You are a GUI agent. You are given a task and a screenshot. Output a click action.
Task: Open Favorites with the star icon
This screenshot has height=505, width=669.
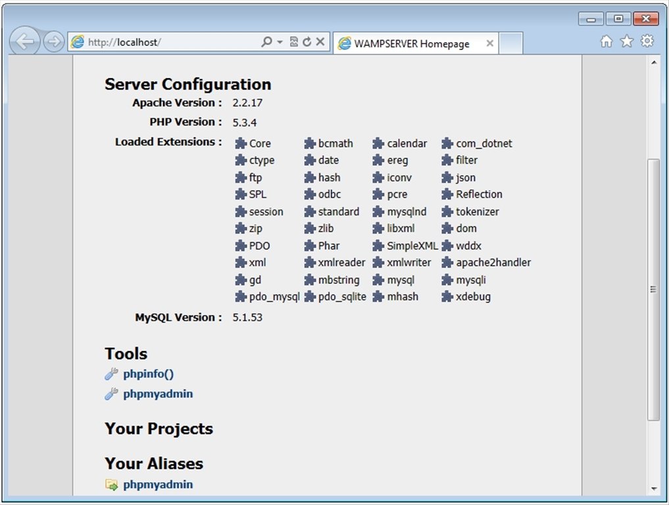pos(627,41)
